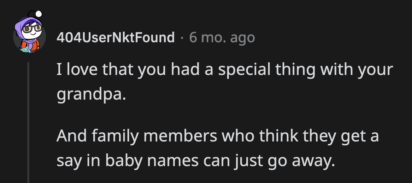
Task: Open the 404UserNktFound user profile link
Action: point(116,37)
